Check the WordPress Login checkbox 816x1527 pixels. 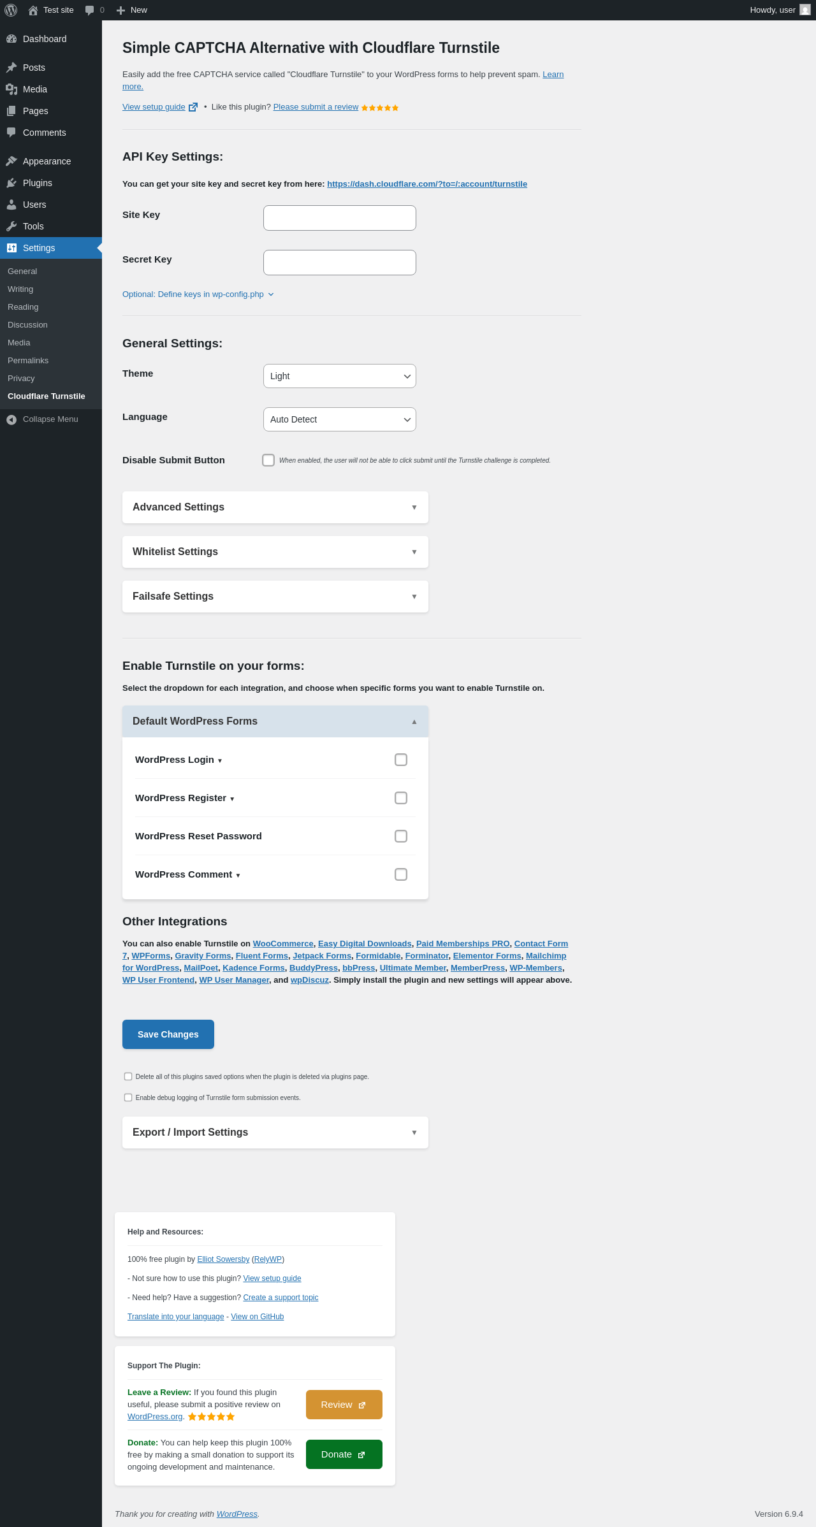(x=401, y=760)
